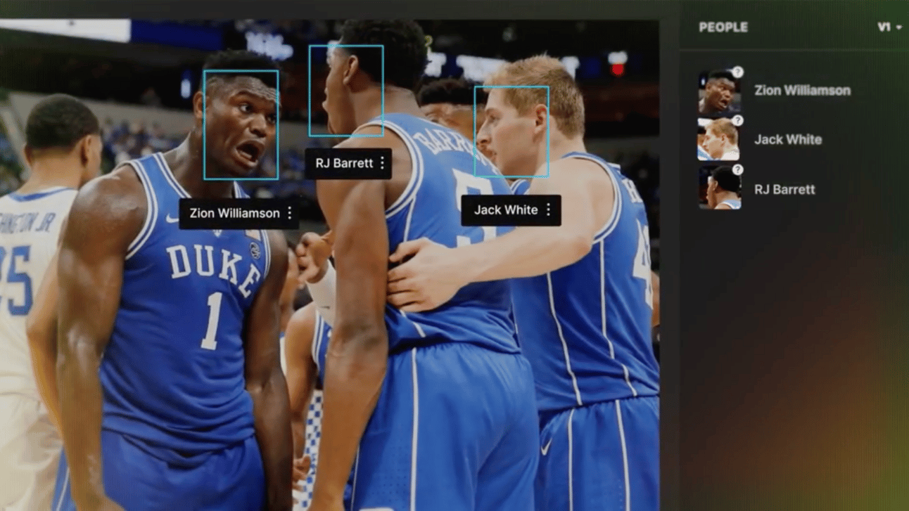Select Jack White thumbnail in People panel

point(719,140)
